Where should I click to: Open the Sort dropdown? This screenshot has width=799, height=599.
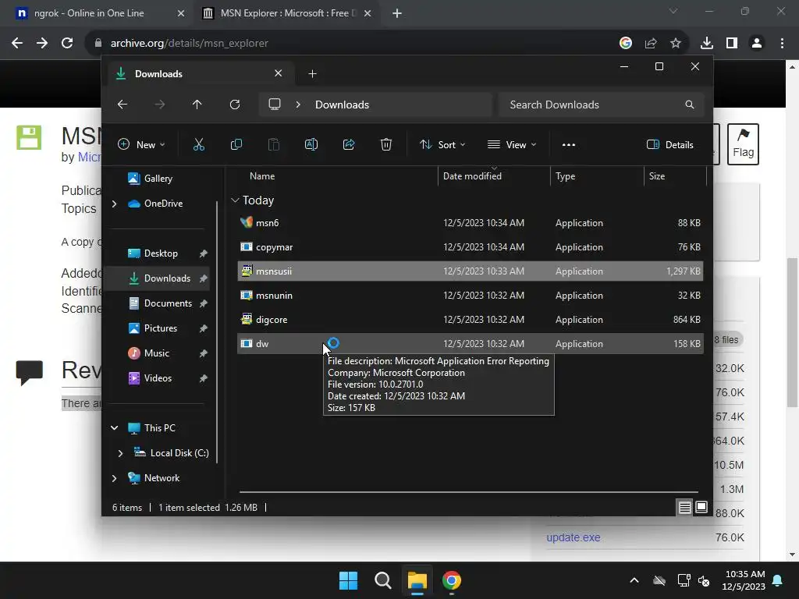(442, 144)
